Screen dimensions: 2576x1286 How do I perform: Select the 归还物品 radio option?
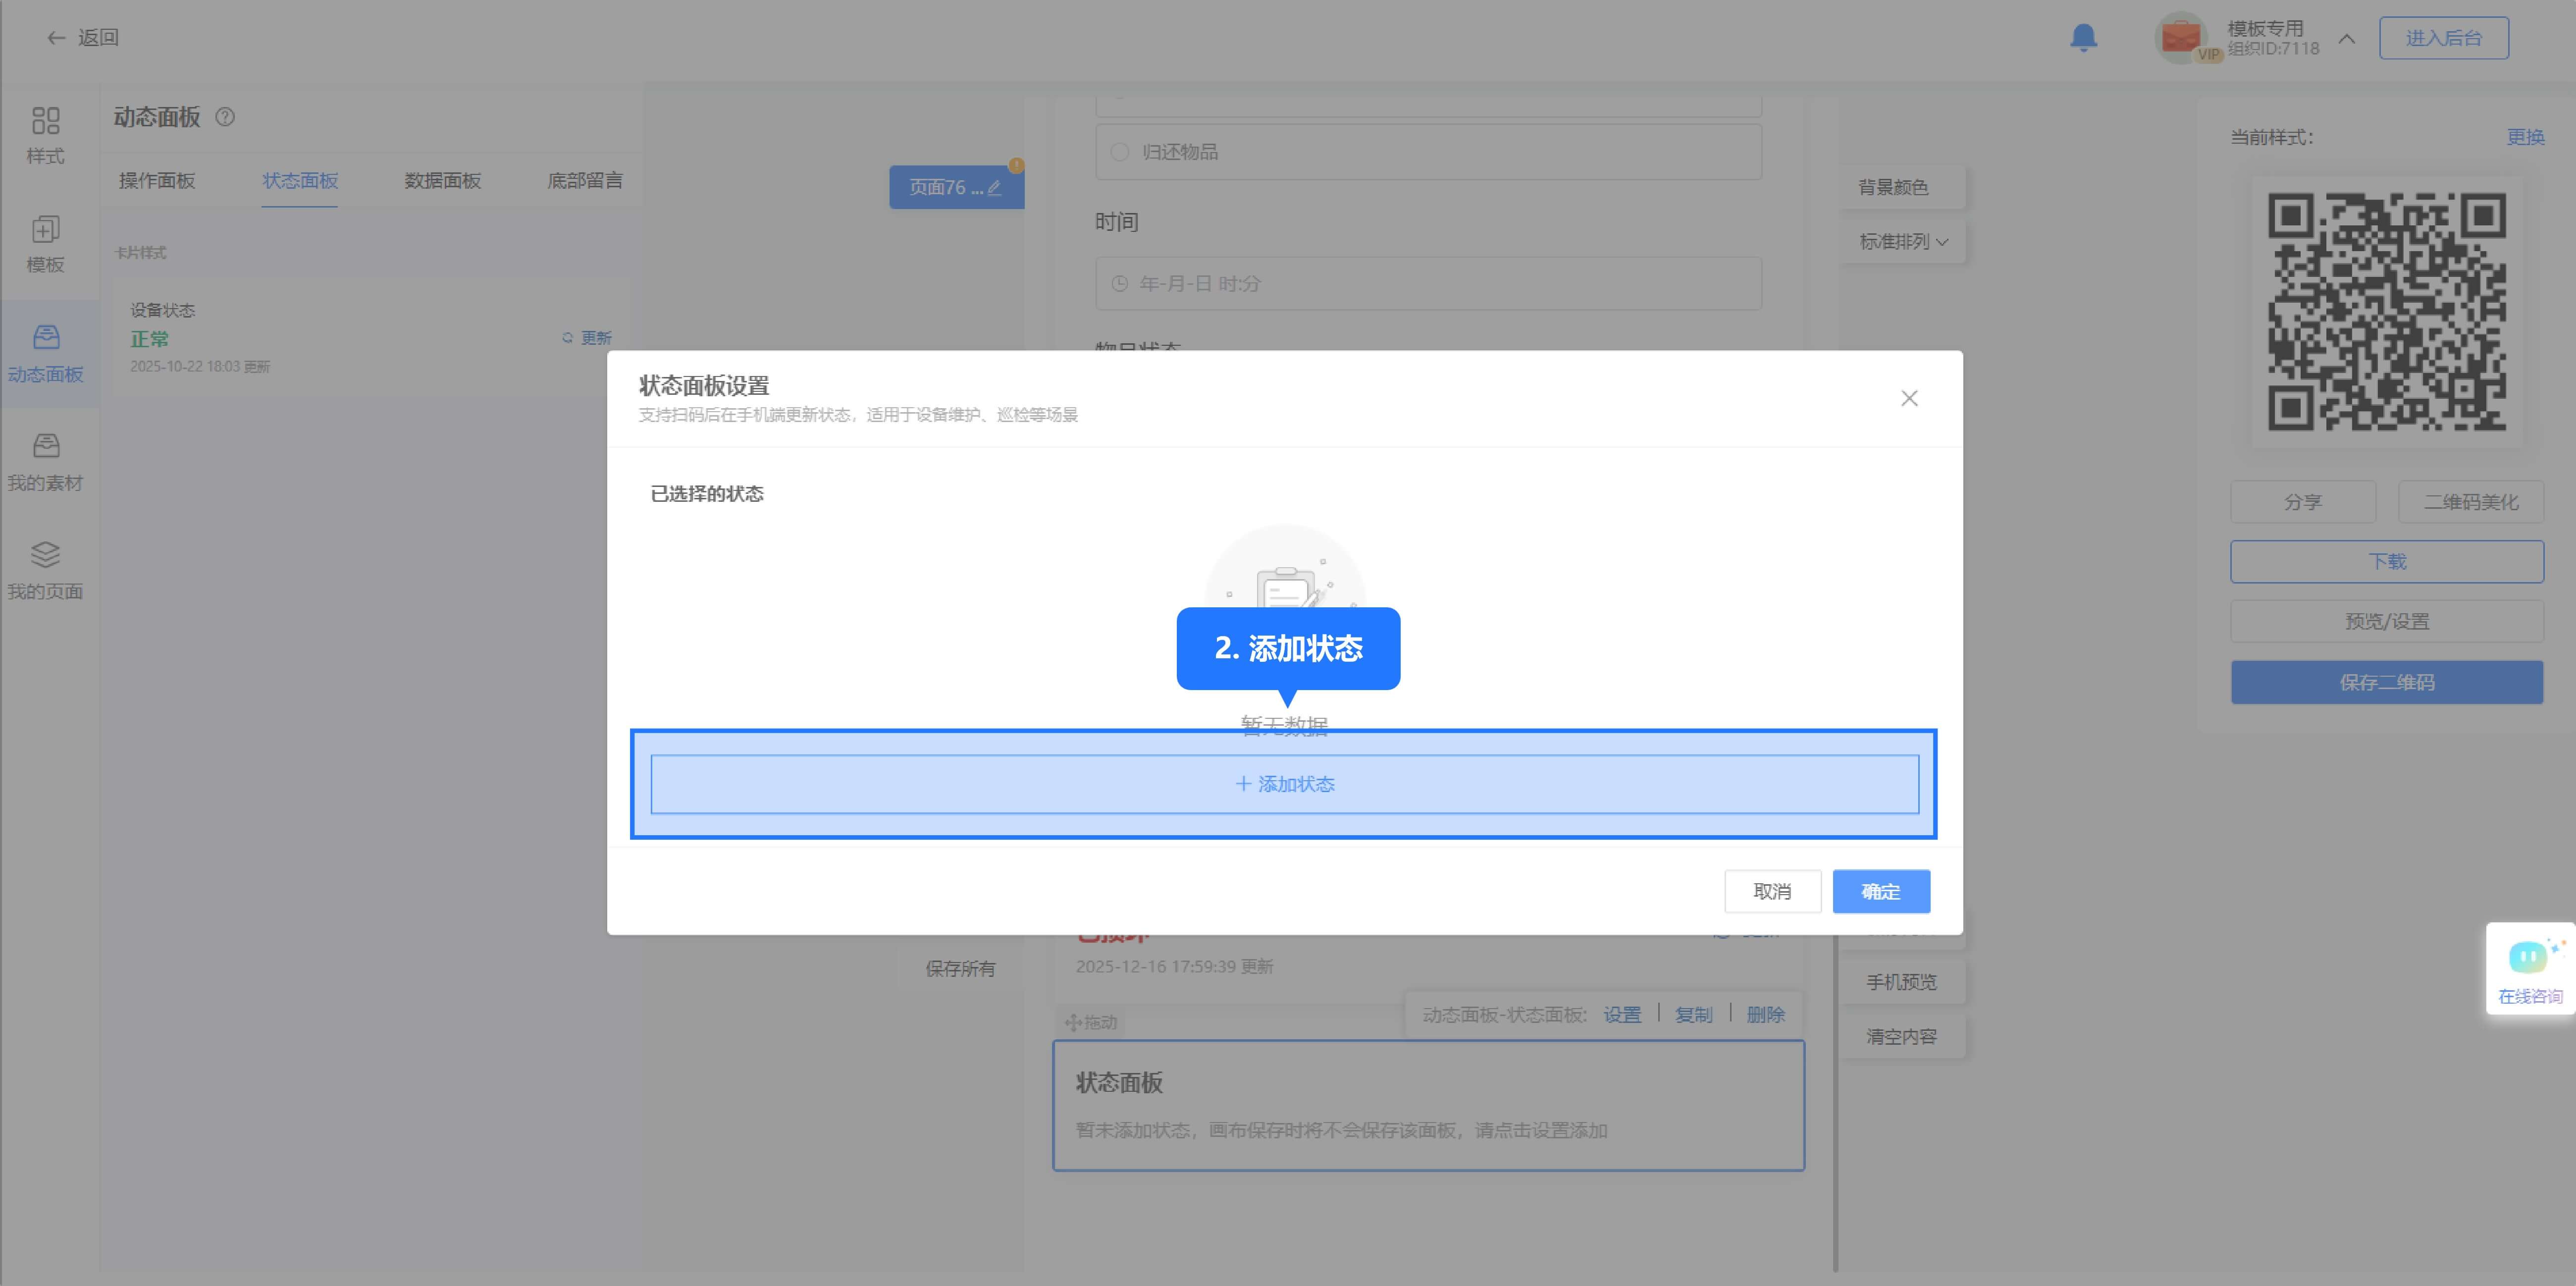tap(1120, 152)
